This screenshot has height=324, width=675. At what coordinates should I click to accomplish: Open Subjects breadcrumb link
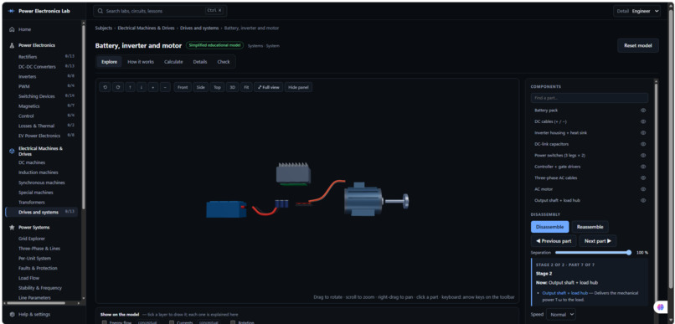pos(104,28)
